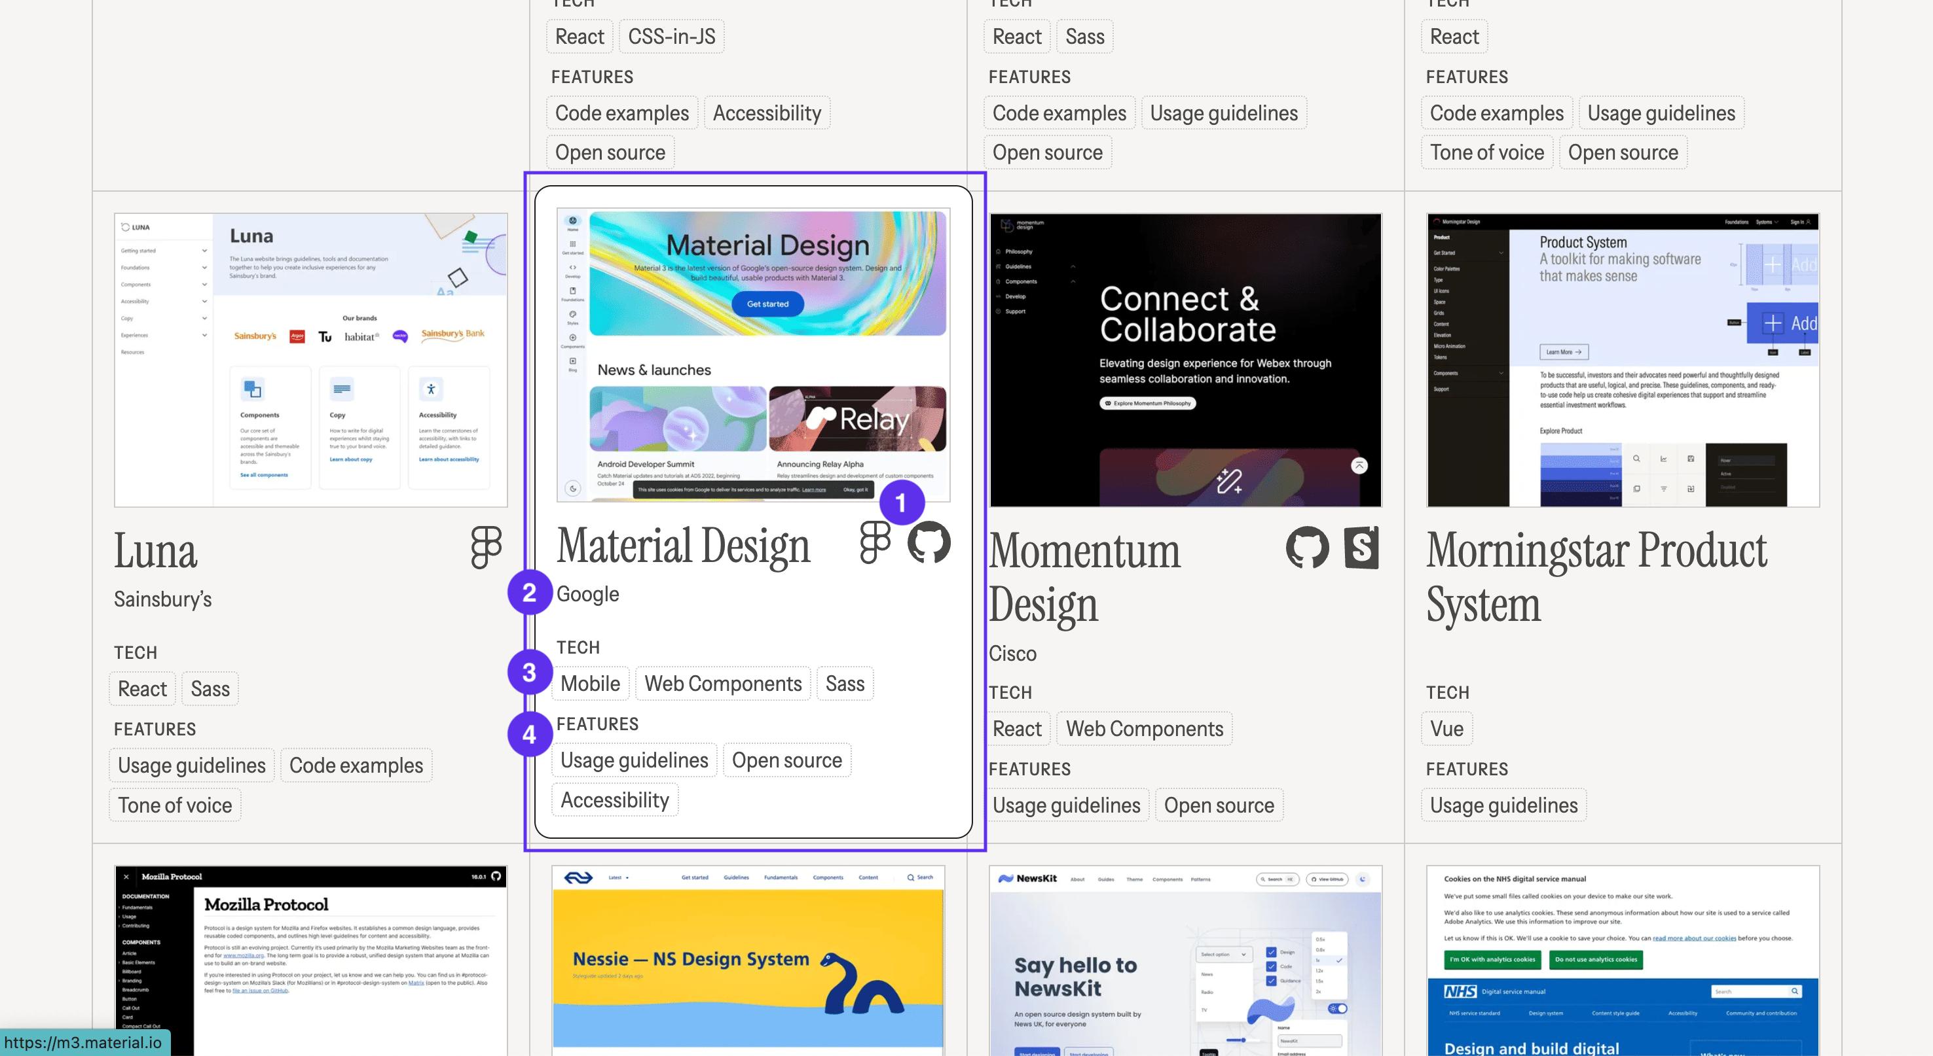Image resolution: width=1933 pixels, height=1056 pixels.
Task: Open the Morningstar Product System thumbnail
Action: 1623,360
